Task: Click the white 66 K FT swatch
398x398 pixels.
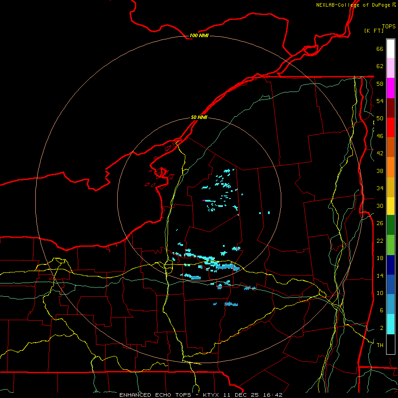Action: pos(390,49)
